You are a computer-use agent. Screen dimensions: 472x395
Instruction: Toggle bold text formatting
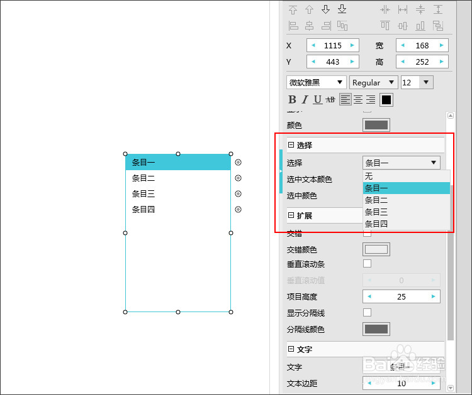[x=292, y=99]
